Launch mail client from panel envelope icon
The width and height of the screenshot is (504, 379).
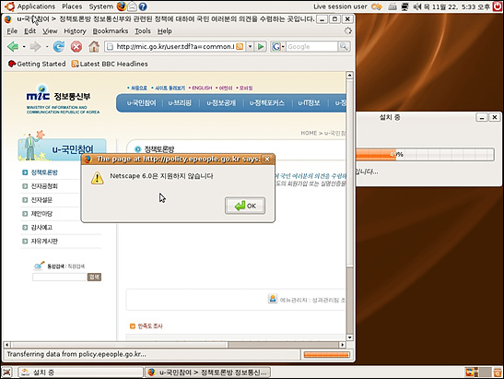point(132,6)
